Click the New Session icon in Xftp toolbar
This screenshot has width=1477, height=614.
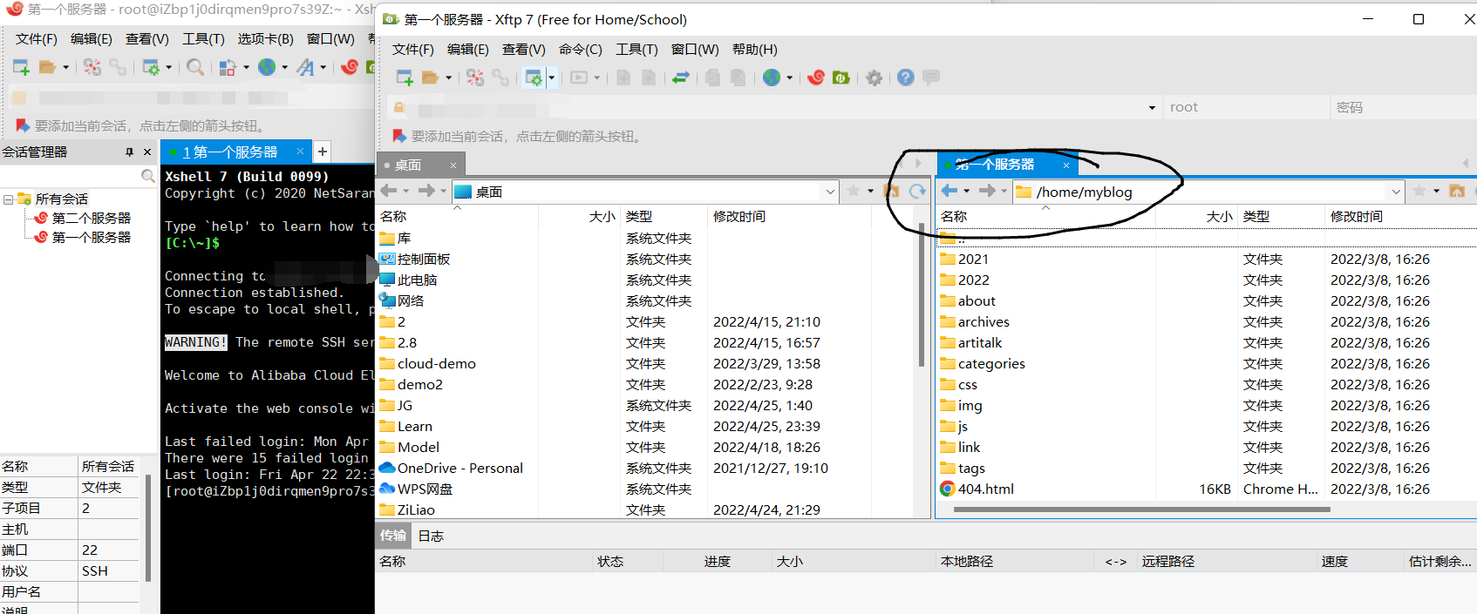click(405, 78)
